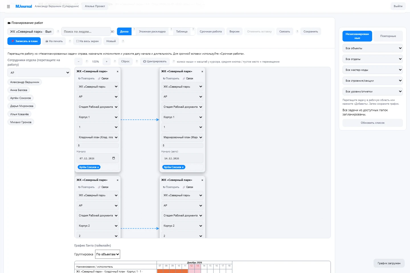Screen dimensions: 410x273
Task: Open the Повторные tab in the right panel
Action: (388, 36)
